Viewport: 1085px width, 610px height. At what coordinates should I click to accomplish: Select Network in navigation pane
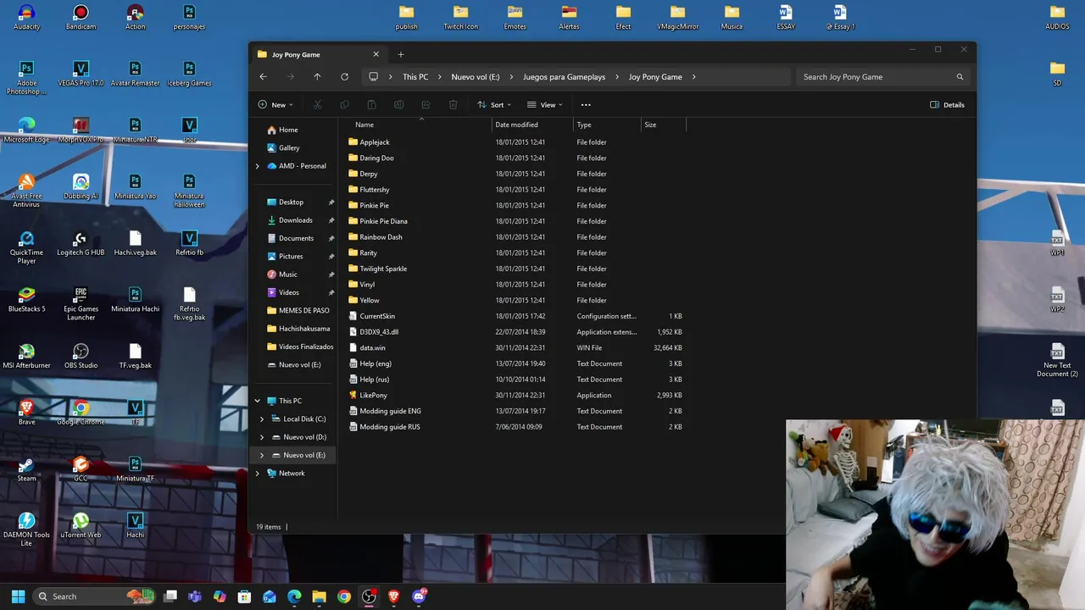[292, 474]
